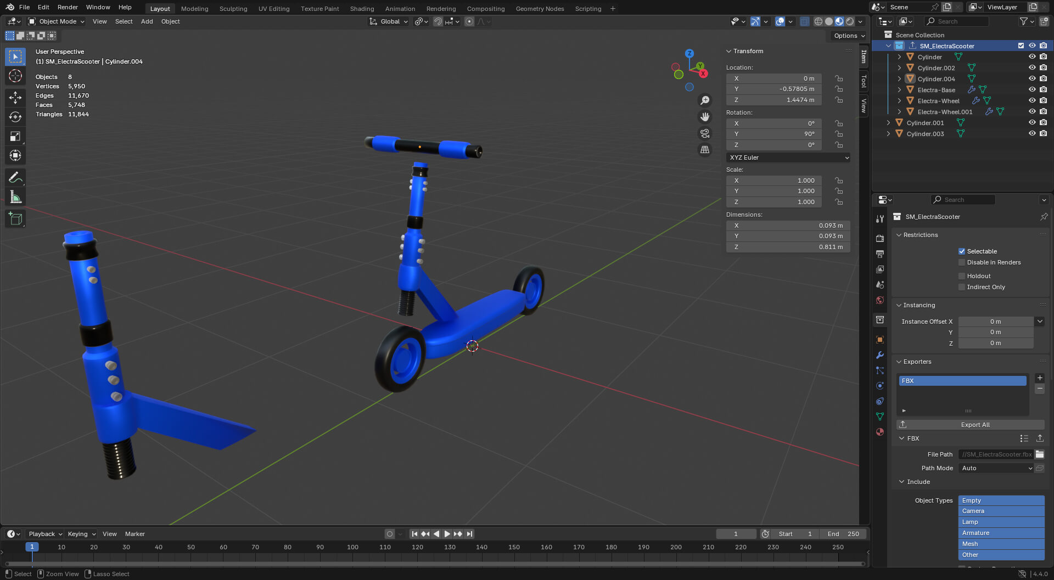Pick the Measure tool
This screenshot has width=1054, height=580.
click(x=15, y=196)
